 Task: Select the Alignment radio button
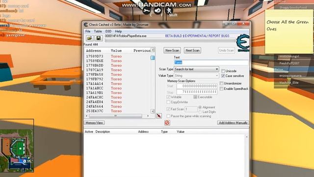click(x=200, y=107)
